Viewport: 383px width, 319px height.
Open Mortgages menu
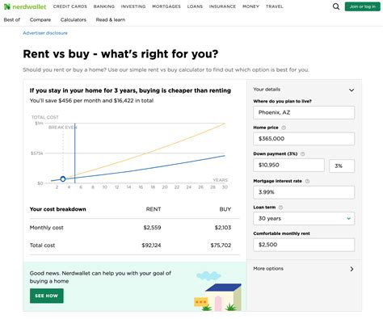pos(166,6)
